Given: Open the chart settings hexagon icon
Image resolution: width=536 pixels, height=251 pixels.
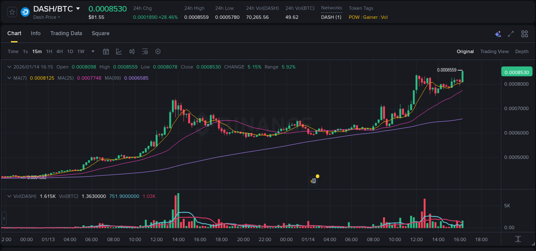Looking at the screenshot, I should pos(158,51).
